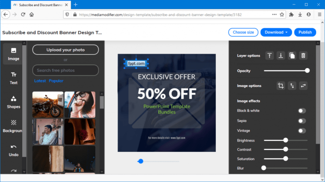Send layer to back icon

280,56
